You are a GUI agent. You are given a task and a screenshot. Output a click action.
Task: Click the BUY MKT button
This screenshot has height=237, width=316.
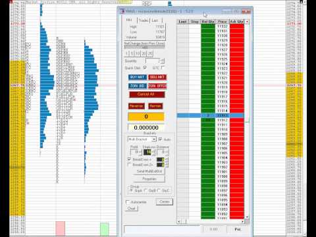tap(138, 77)
